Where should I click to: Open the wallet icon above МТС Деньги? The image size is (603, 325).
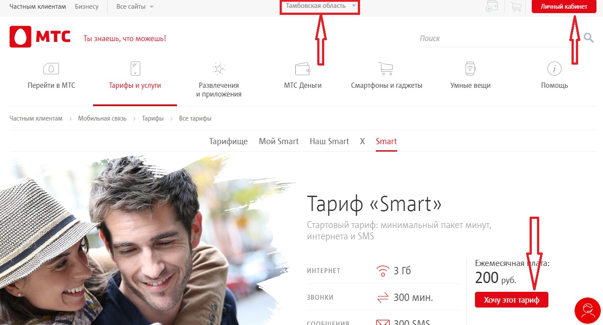[303, 69]
